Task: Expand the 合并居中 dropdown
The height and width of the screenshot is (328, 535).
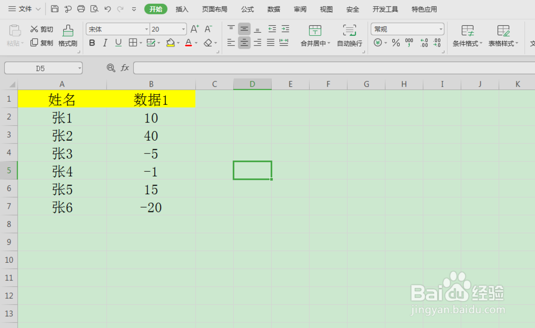Action: pos(329,43)
